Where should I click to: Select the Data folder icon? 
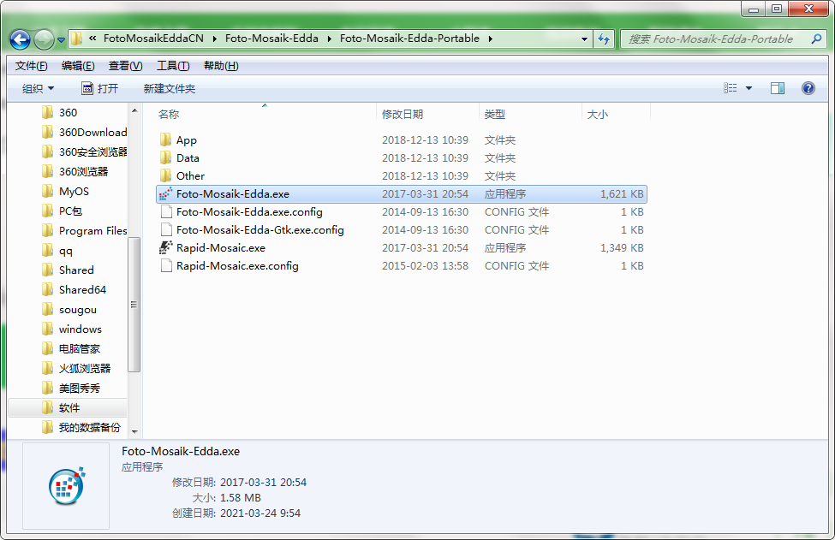click(165, 158)
